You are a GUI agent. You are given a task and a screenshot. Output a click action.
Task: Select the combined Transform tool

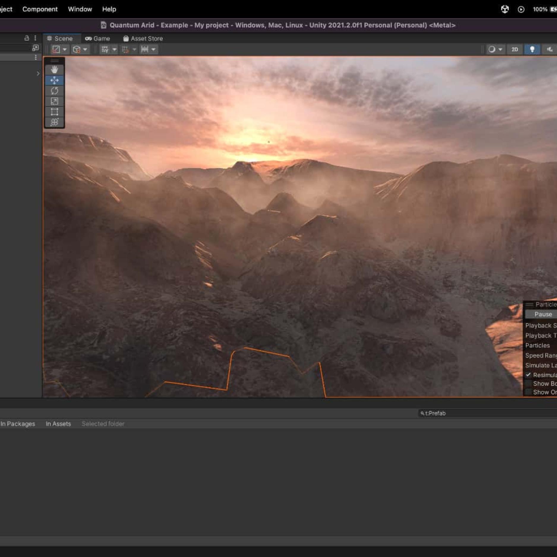pyautogui.click(x=54, y=122)
